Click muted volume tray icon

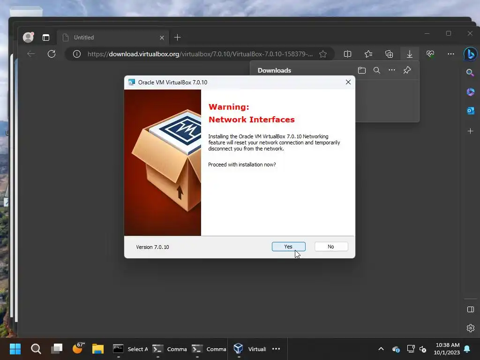pos(423,349)
